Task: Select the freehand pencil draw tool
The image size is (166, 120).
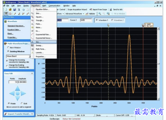Action: 15,14
